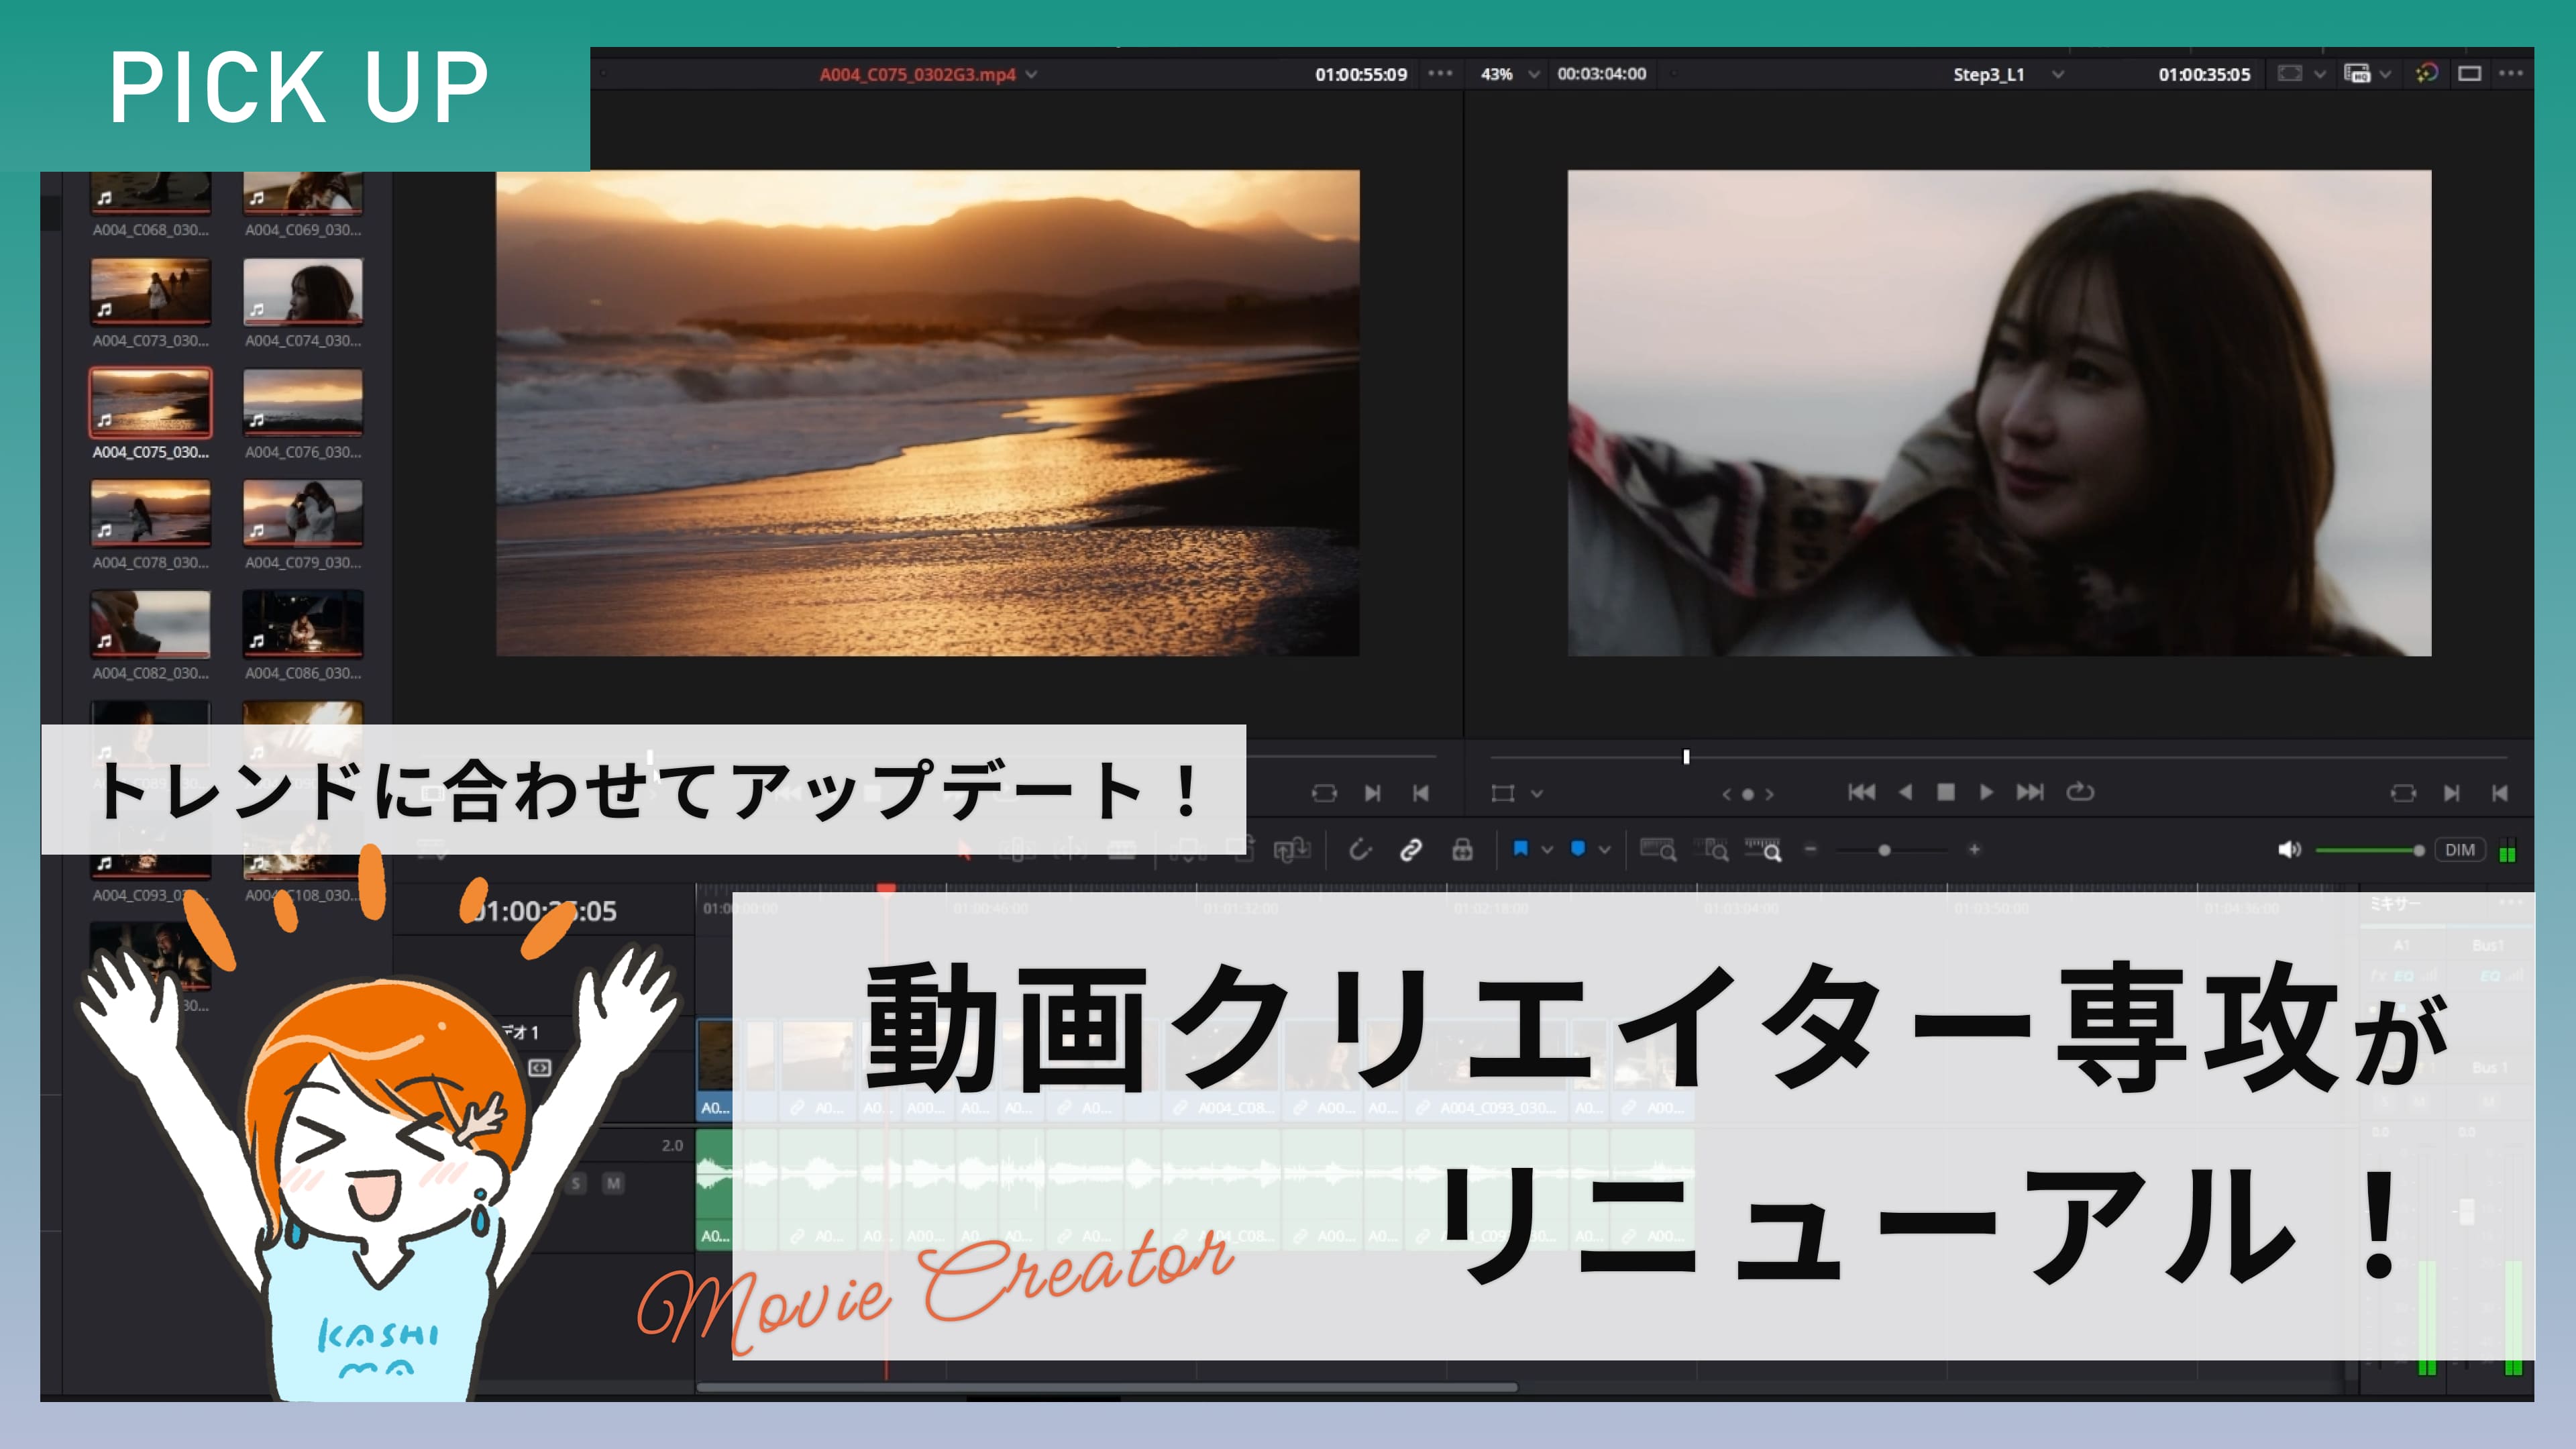Click timeline viewer Match Frame icon
This screenshot has width=2576, height=1449.
click(x=2403, y=793)
